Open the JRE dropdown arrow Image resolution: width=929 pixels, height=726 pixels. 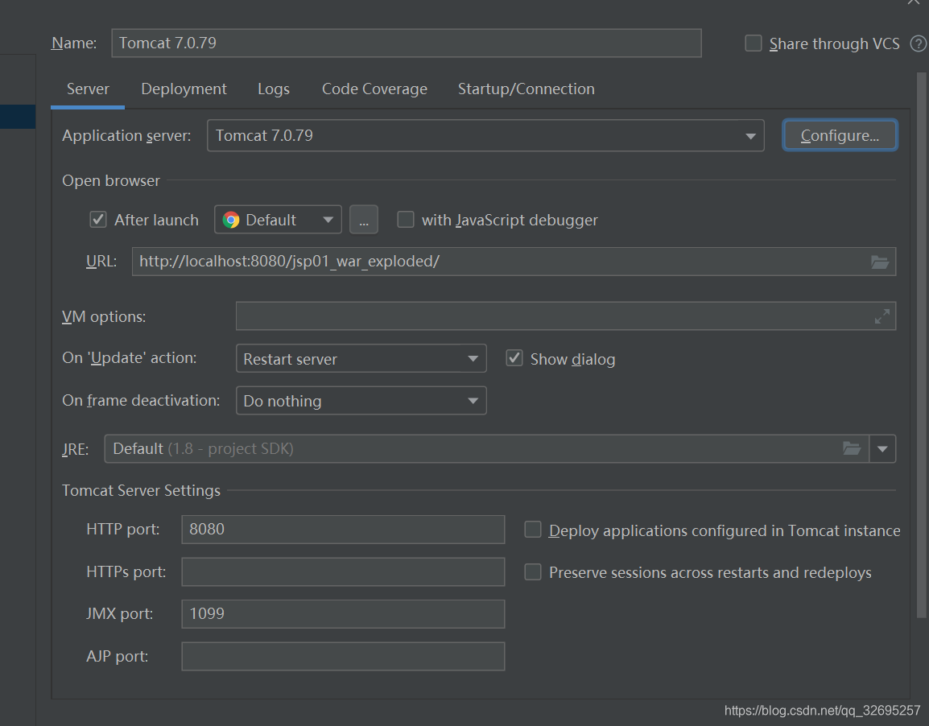[882, 449]
